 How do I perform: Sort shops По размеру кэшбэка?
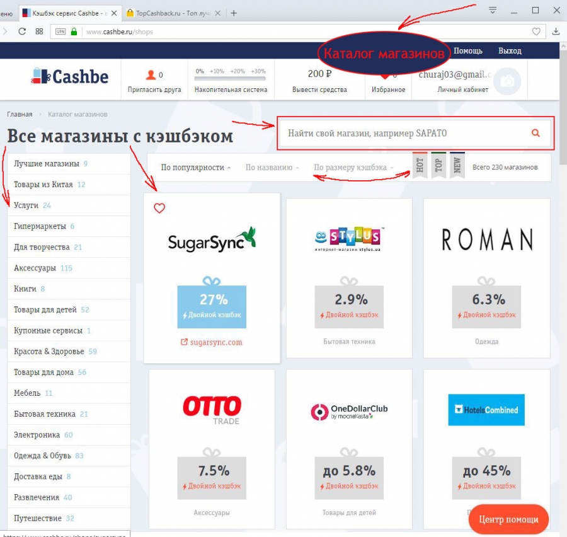tap(353, 168)
